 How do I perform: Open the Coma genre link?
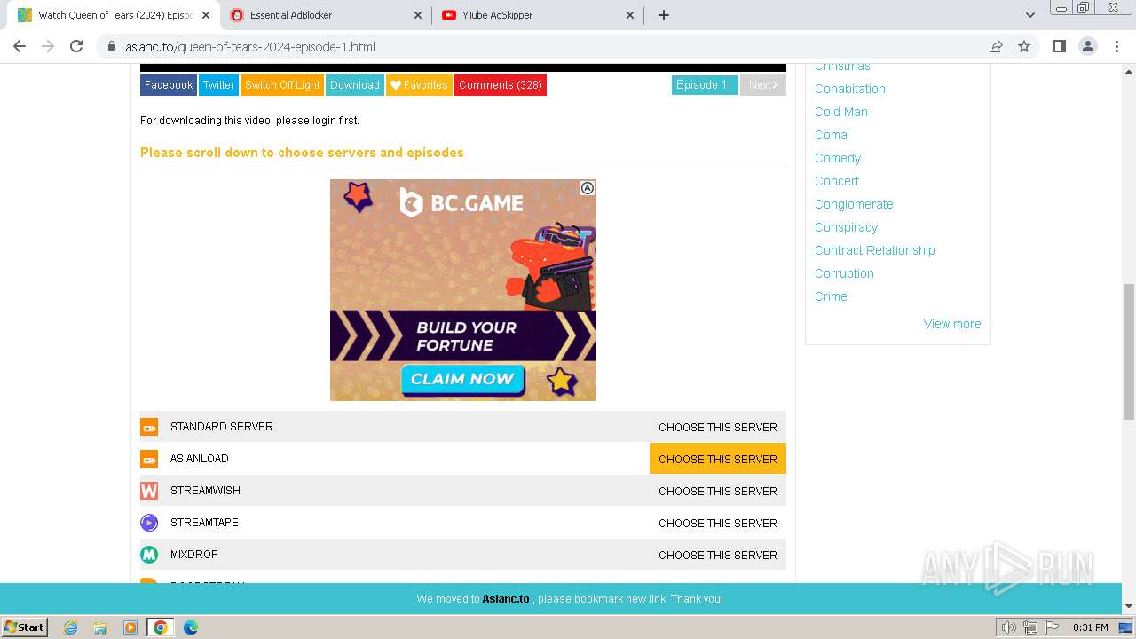(831, 135)
